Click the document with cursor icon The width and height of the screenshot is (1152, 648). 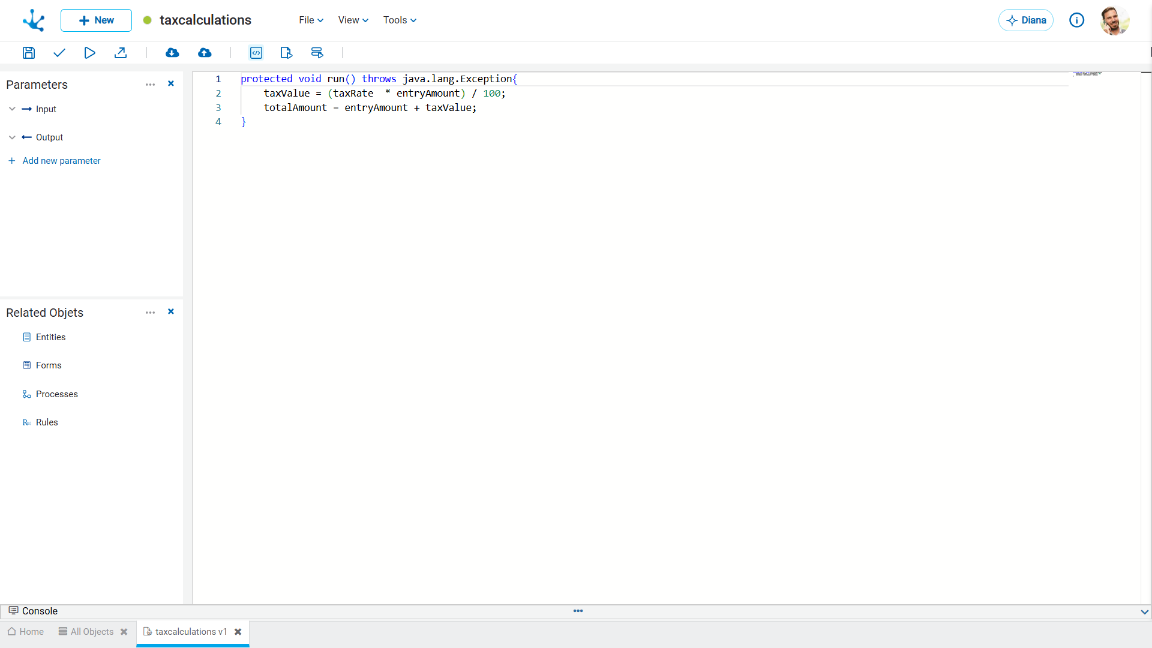point(286,53)
